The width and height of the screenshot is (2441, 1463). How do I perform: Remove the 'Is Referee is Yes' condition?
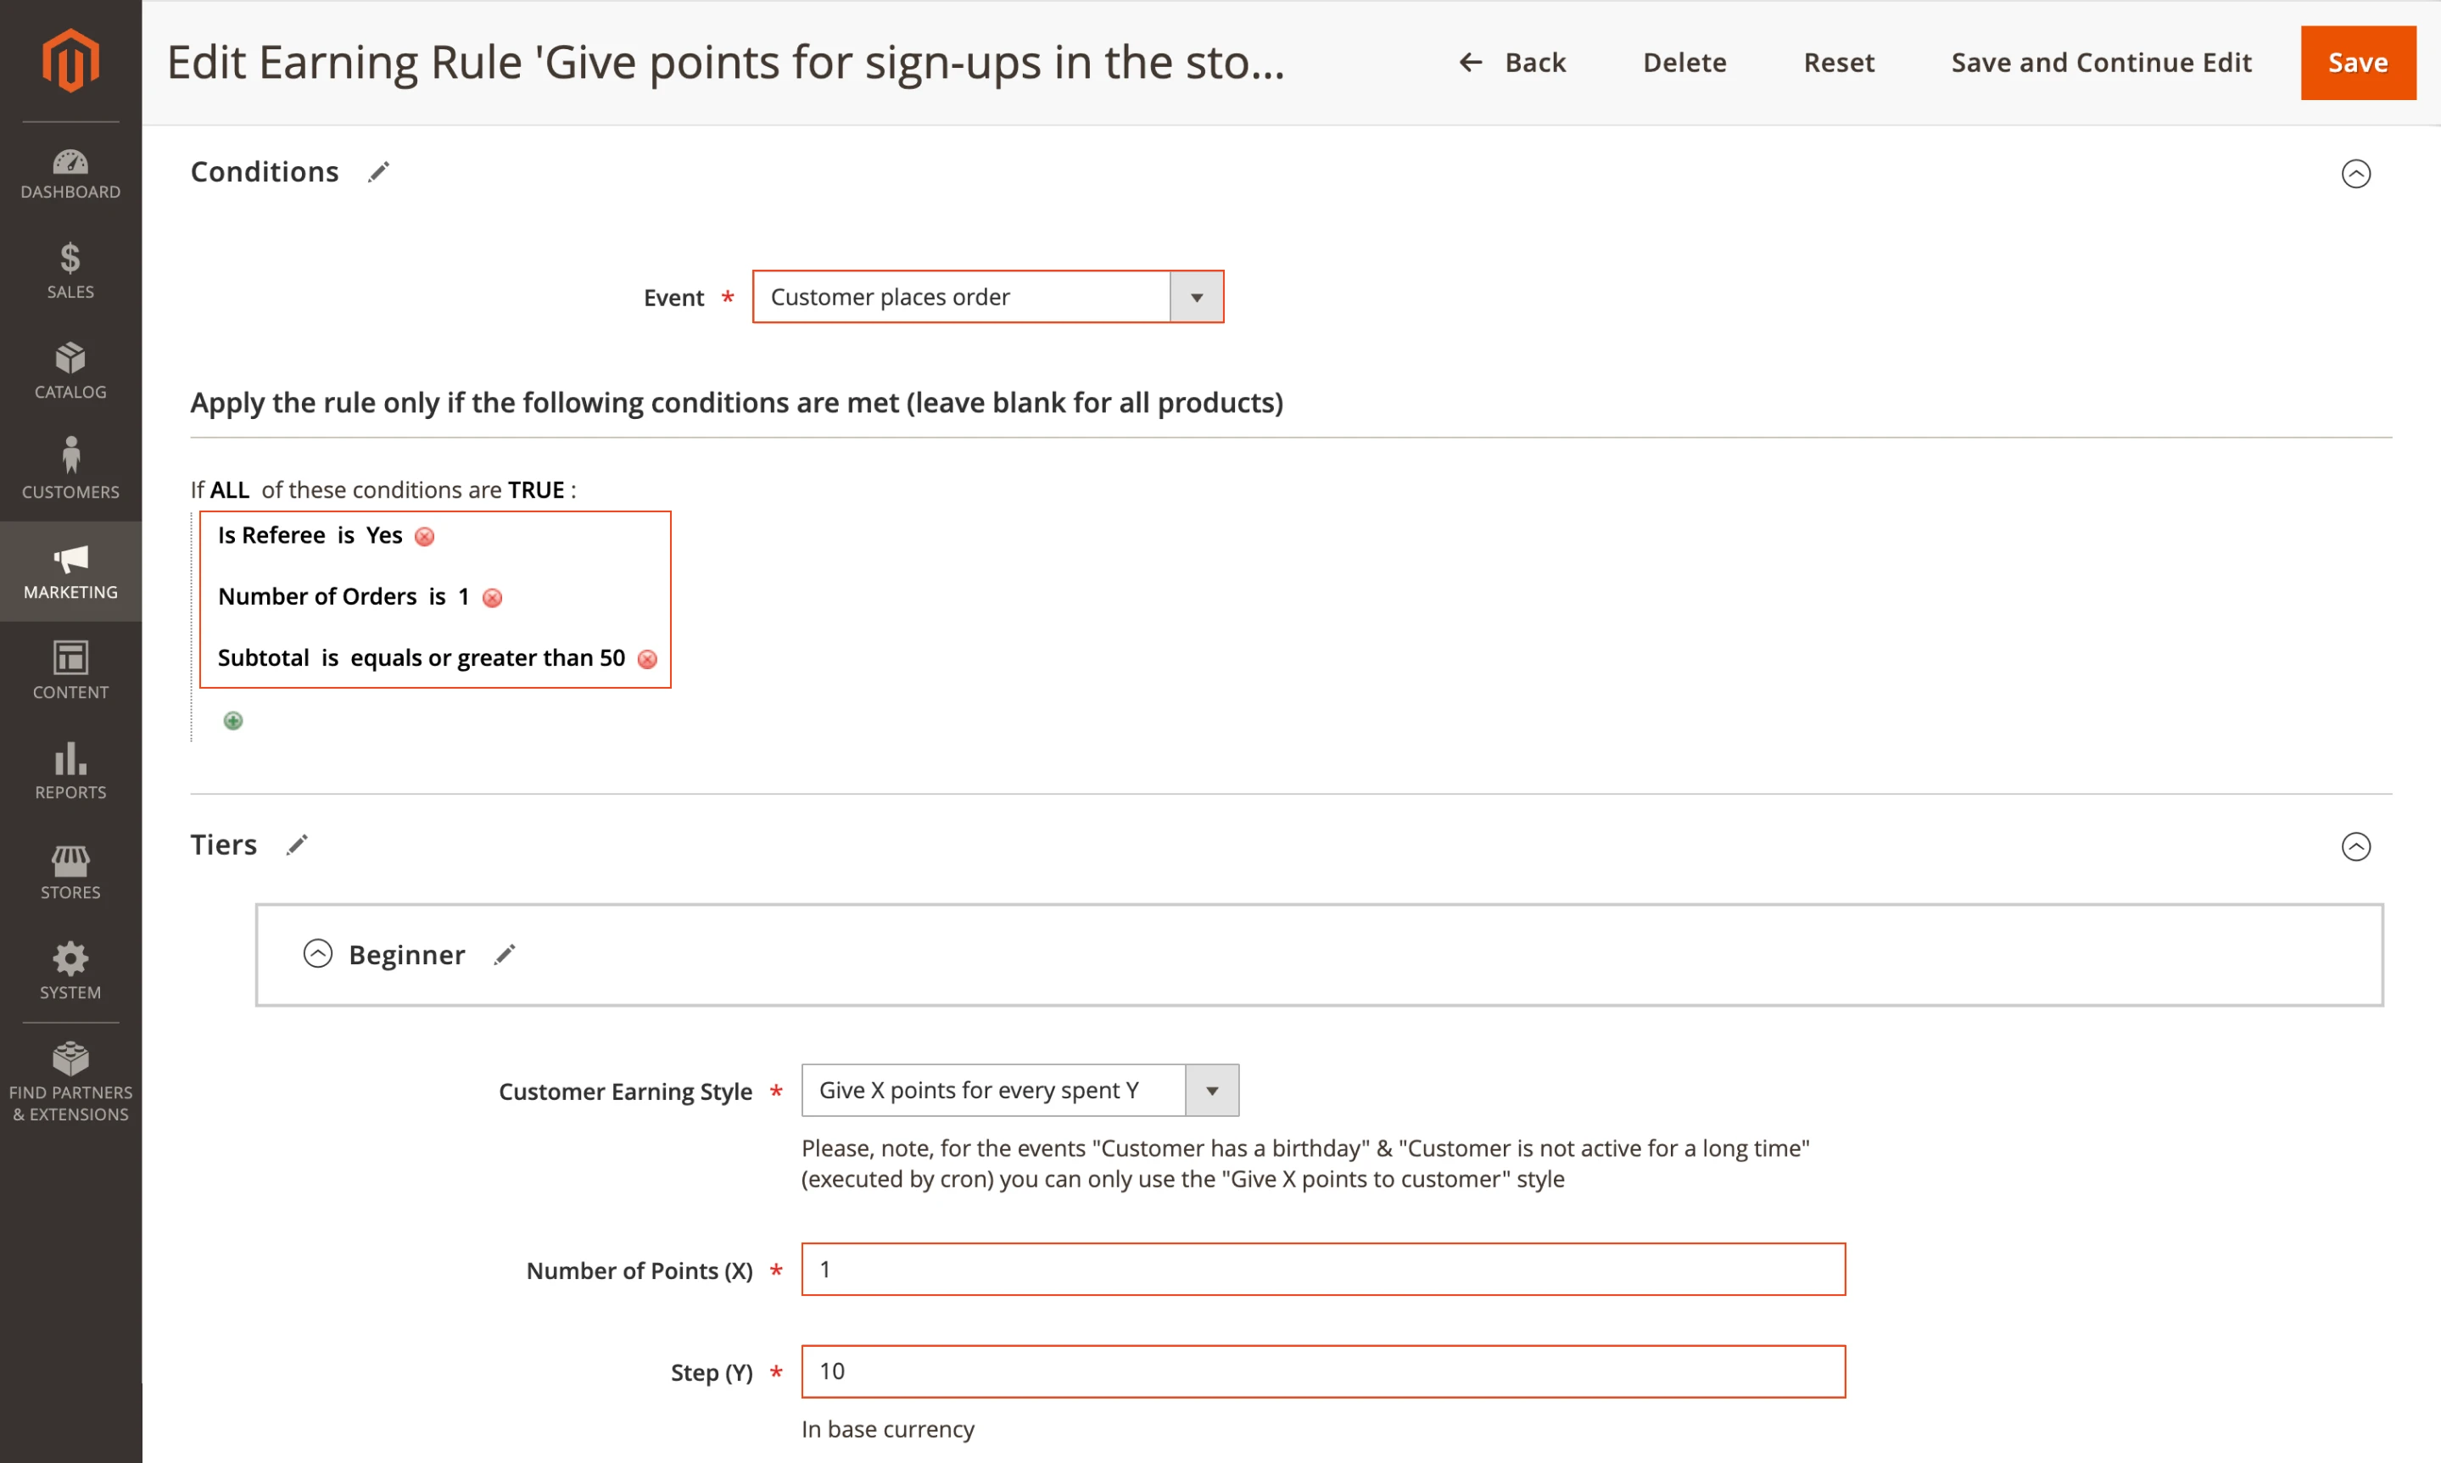[x=425, y=536]
